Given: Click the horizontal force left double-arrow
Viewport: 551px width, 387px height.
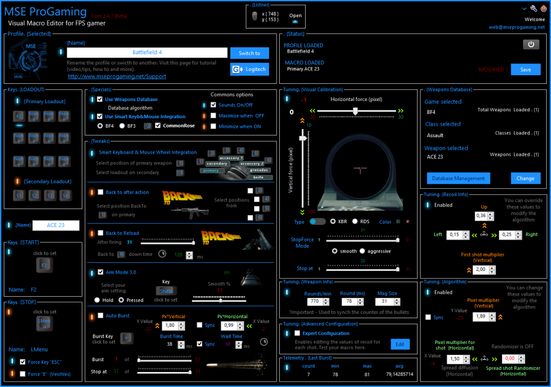Looking at the screenshot, I should 313,111.
